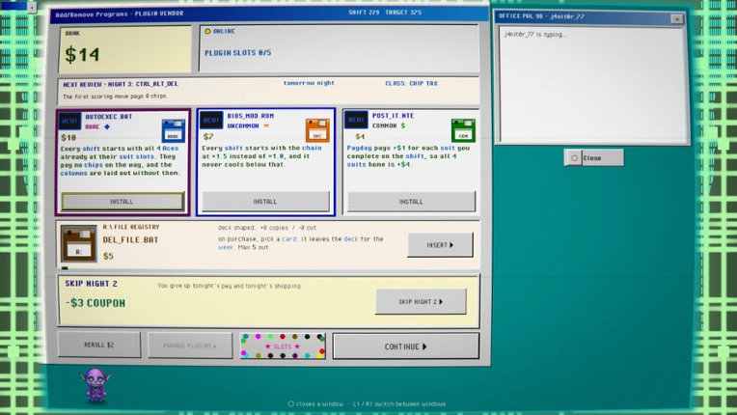The height and width of the screenshot is (415, 737).
Task: Click the NEW badge on POST_IT.NTE card
Action: (356, 120)
